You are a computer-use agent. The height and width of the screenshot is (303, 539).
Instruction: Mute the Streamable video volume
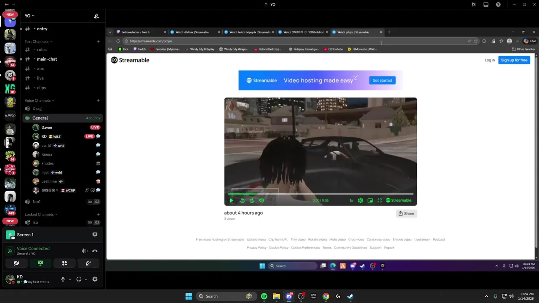point(261,200)
